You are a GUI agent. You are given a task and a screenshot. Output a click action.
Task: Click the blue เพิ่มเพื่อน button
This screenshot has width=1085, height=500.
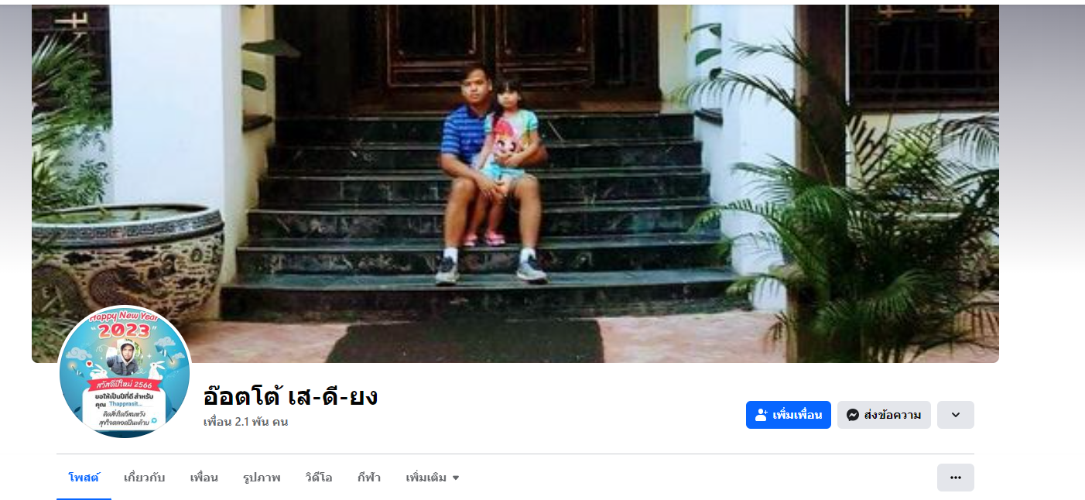tap(789, 415)
